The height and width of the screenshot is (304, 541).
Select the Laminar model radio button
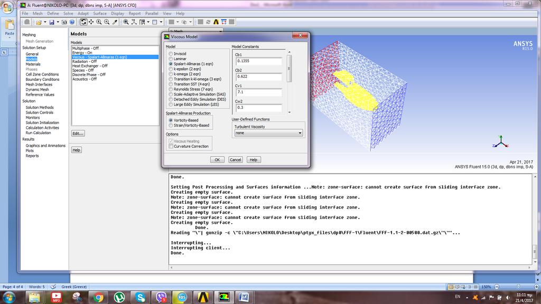(171, 59)
